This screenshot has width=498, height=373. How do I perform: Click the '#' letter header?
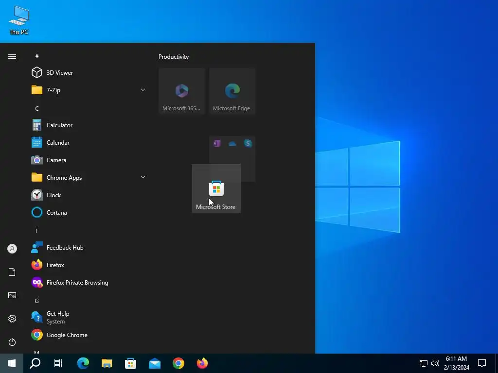[37, 56]
